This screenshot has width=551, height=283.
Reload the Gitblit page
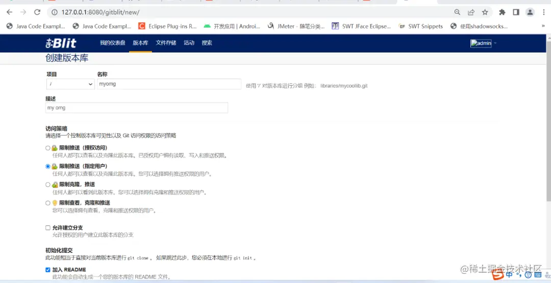tap(37, 12)
